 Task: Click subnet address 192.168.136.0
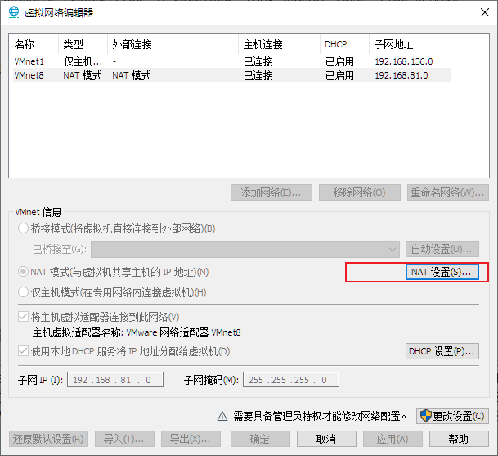click(404, 61)
